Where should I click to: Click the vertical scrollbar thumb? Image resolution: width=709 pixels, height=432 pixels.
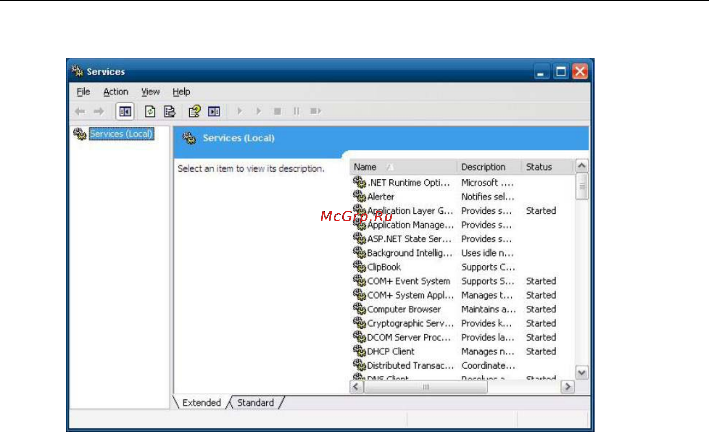[x=582, y=187]
